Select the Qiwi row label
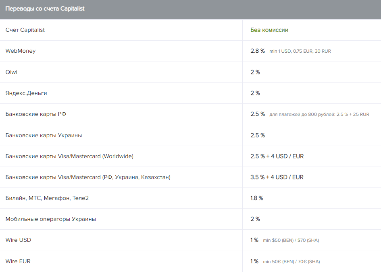 point(11,72)
